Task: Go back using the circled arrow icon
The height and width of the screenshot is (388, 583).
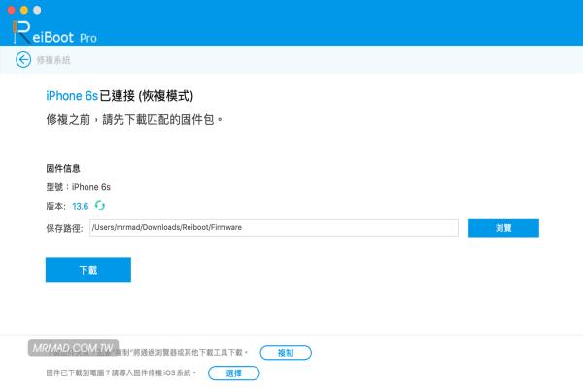Action: (x=23, y=60)
